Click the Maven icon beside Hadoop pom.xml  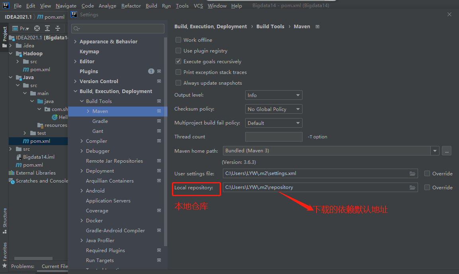pos(26,70)
